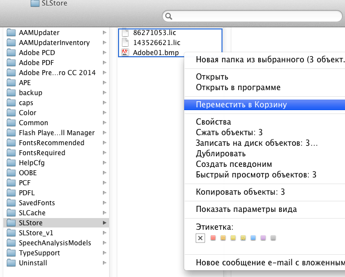The width and height of the screenshot is (345, 277).
Task: Click the Adobe PDF folder icon
Action: click(x=11, y=62)
